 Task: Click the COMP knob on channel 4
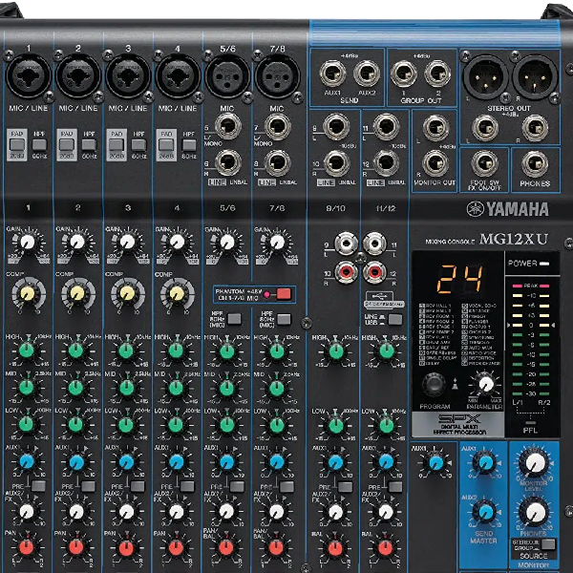click(177, 293)
